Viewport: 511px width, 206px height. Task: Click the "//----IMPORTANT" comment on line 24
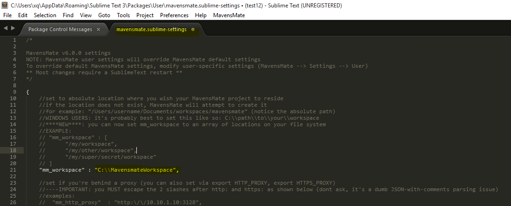269,189
